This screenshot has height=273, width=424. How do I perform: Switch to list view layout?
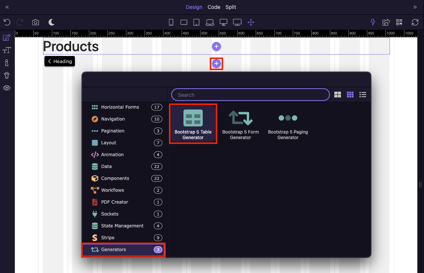363,95
